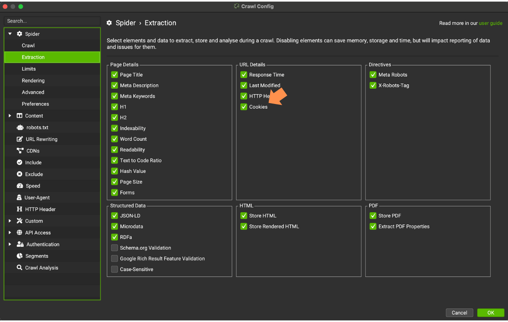508x322 pixels.
Task: Toggle the Case-Sensitive option
Action: [x=114, y=269]
